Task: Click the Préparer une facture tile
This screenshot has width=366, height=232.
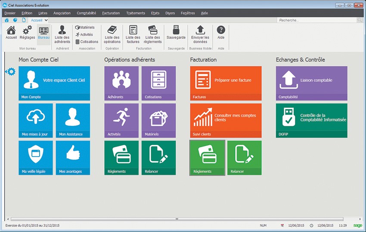Action: (x=226, y=83)
